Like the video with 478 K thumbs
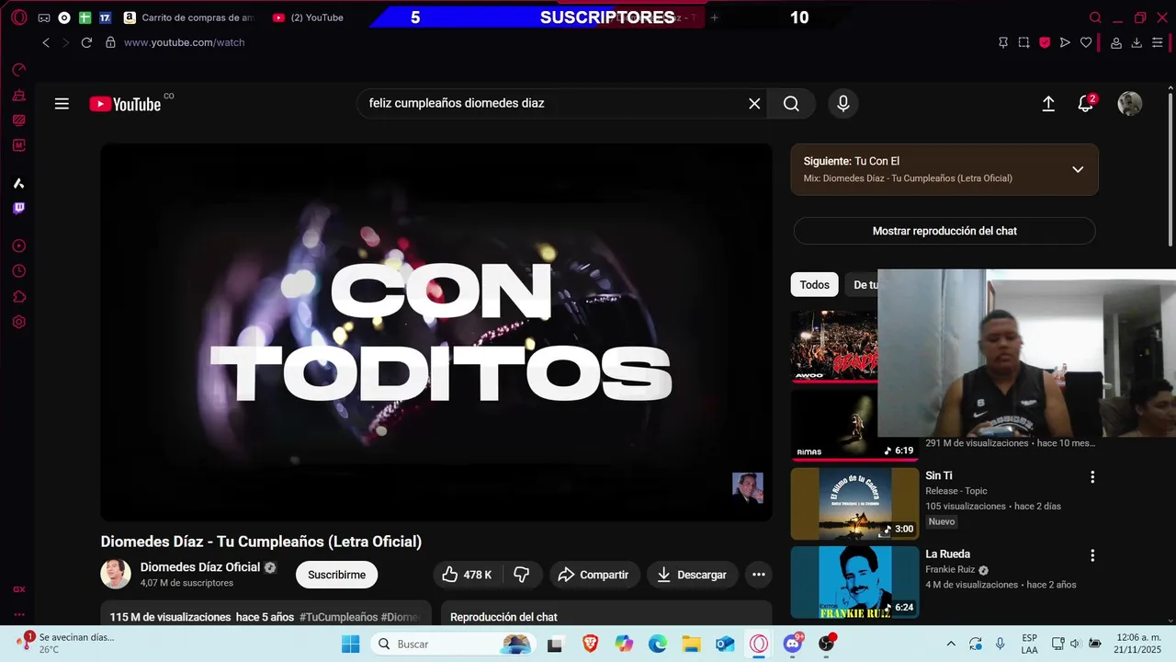 [x=467, y=575]
